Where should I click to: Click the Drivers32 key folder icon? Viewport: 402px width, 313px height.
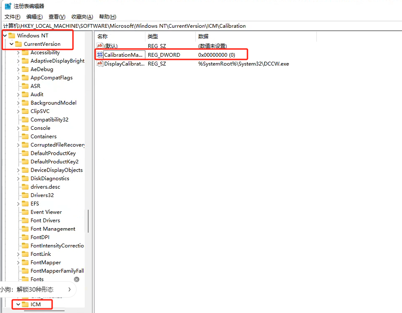[25, 195]
